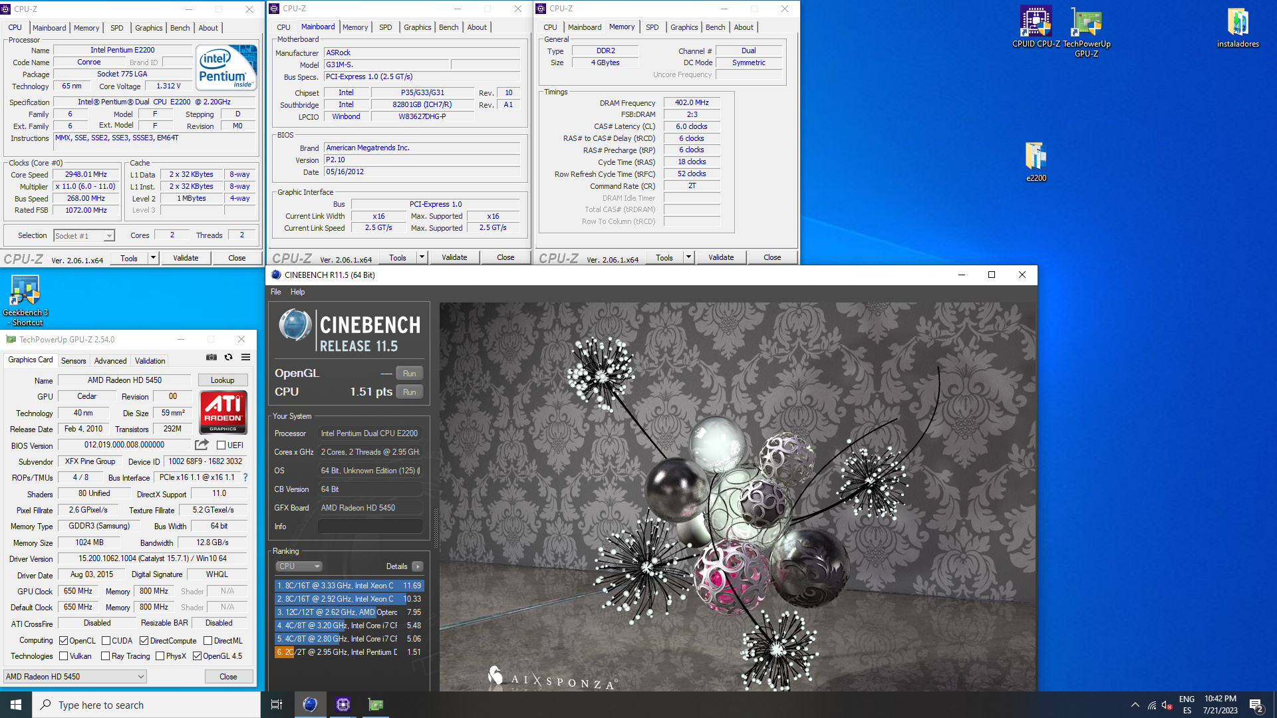The height and width of the screenshot is (718, 1277).
Task: Toggle the CUDA checkbox
Action: pos(106,641)
